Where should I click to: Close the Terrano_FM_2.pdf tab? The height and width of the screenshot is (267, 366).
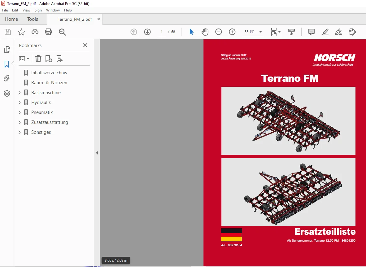pos(98,19)
